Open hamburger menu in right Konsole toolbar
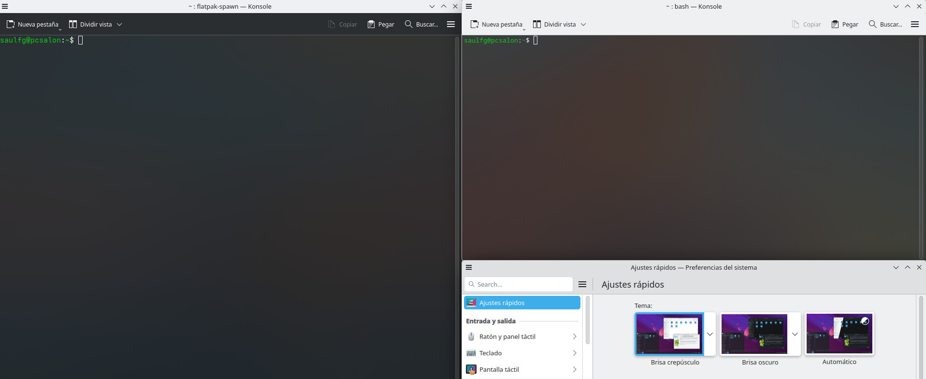 [915, 24]
